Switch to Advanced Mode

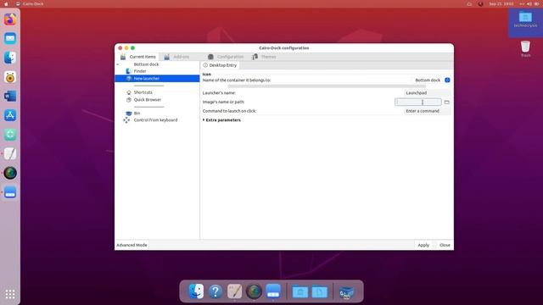pos(132,245)
